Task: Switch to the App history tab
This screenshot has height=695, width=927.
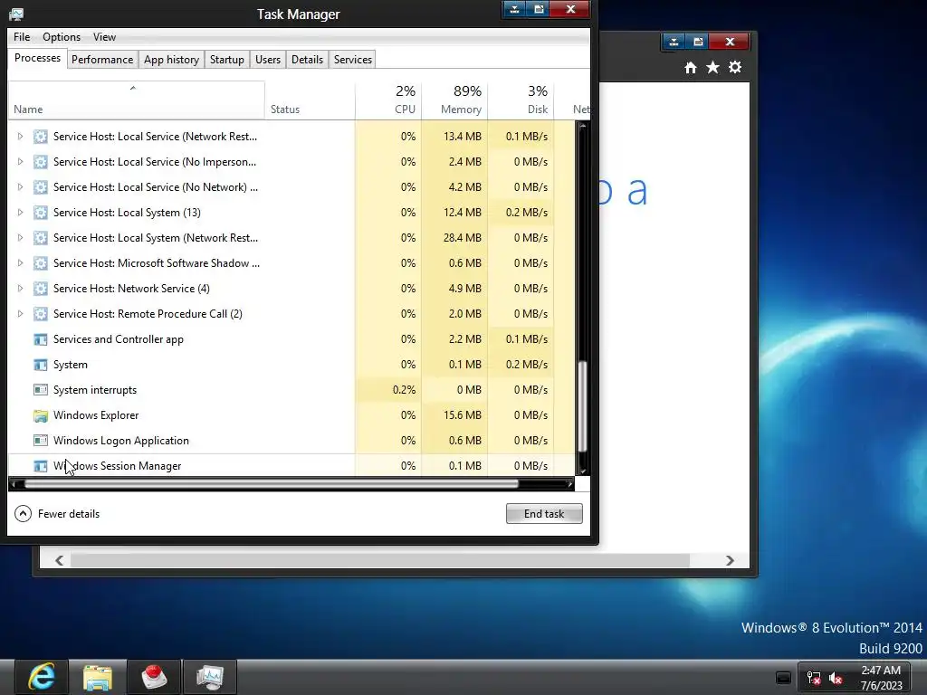Action: [x=171, y=60]
